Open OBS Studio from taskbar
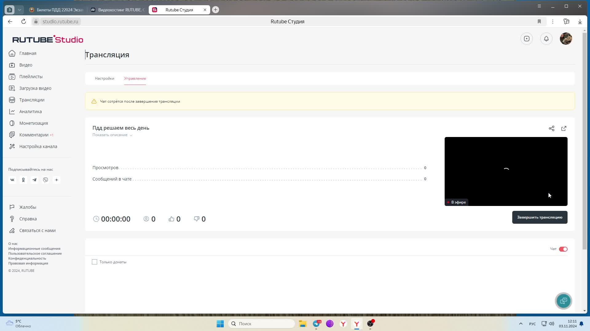 (370, 324)
